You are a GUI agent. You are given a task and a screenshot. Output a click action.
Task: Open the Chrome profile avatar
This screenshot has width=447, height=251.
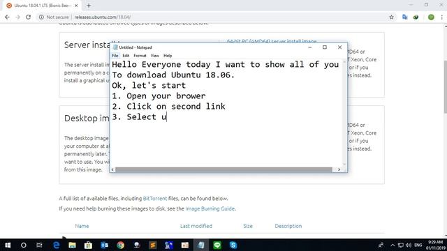click(431, 17)
